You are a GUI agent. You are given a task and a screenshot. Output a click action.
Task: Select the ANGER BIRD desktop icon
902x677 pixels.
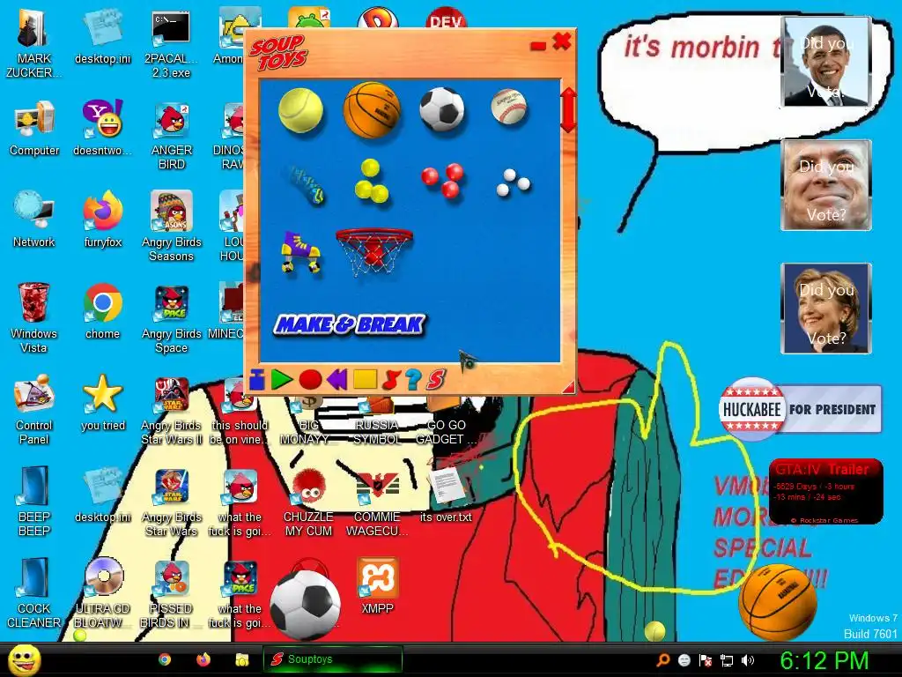click(x=171, y=136)
